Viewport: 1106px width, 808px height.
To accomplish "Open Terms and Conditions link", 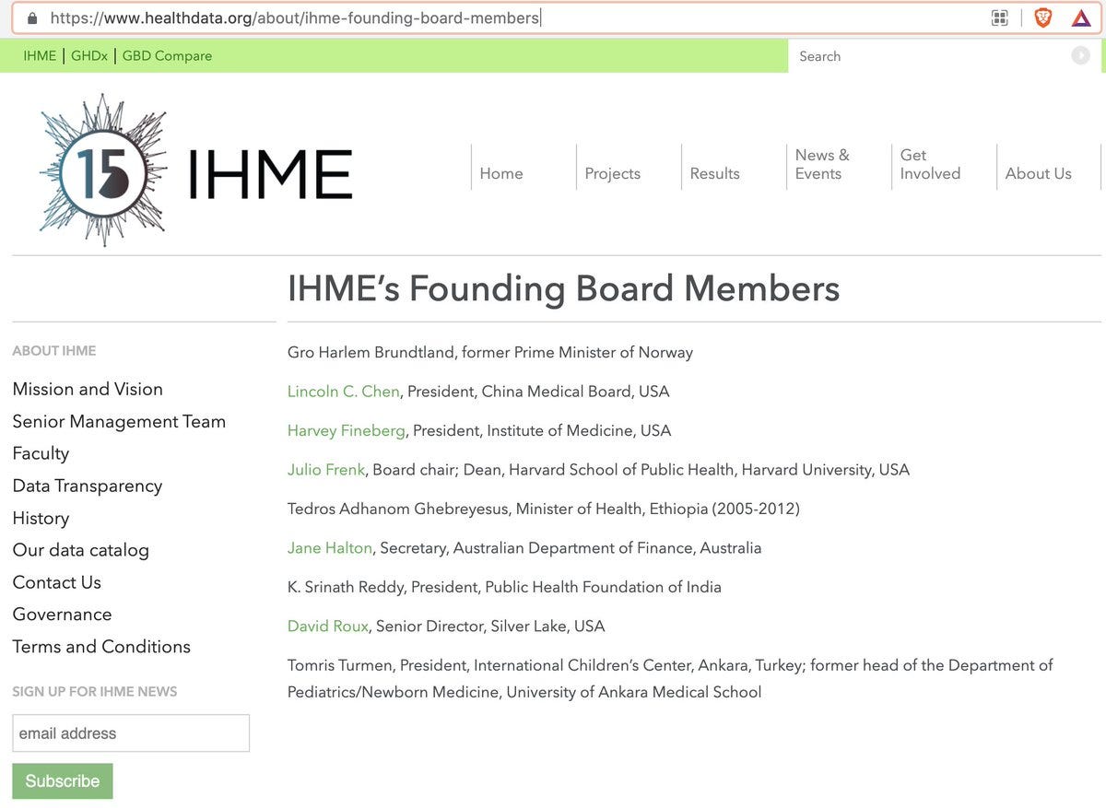I will [101, 647].
